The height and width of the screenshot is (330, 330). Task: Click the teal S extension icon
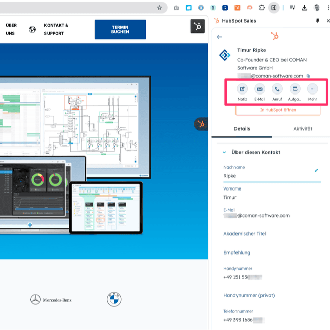(x=213, y=8)
